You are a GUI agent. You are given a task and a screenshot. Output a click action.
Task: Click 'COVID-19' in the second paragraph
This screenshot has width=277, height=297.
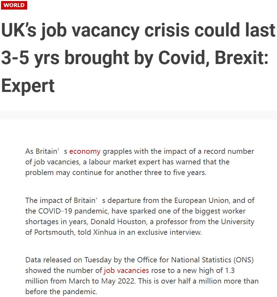point(55,211)
